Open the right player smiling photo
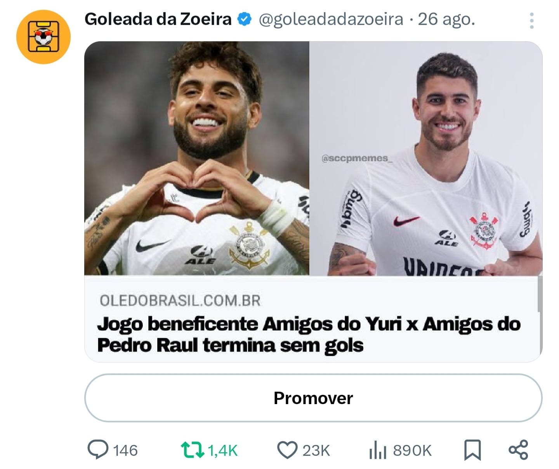Screen dimensions: 559x469 (426, 158)
